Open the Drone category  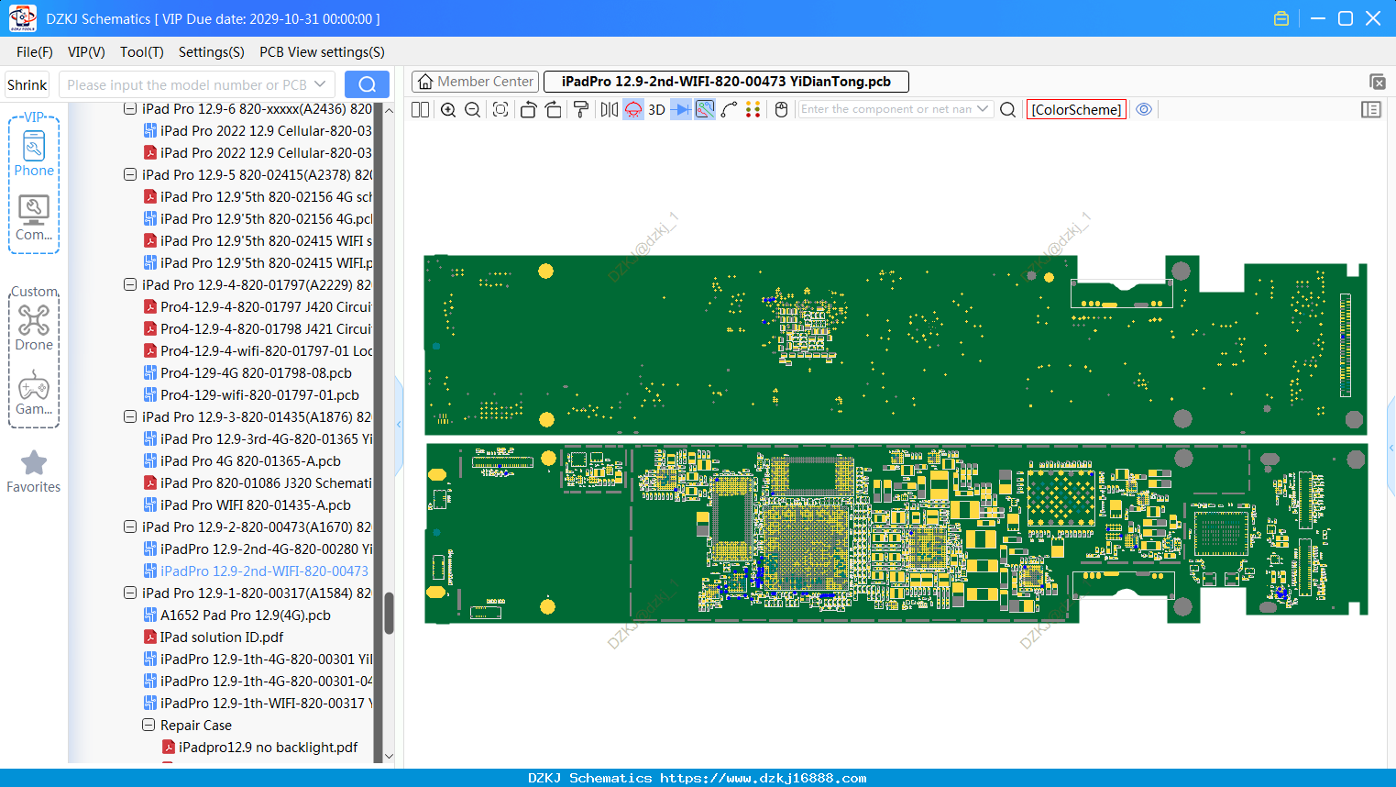pos(34,327)
